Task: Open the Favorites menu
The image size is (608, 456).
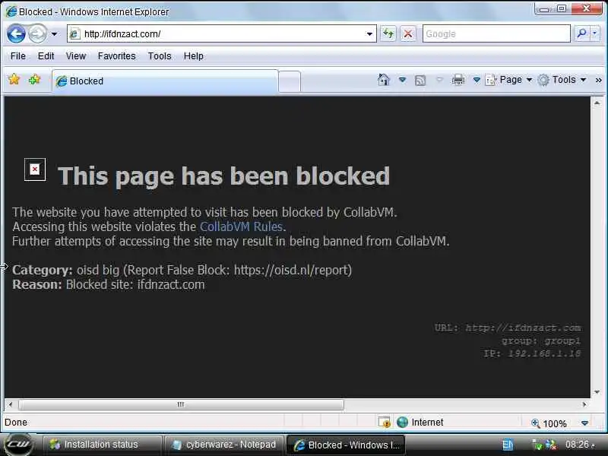Action: coord(117,56)
